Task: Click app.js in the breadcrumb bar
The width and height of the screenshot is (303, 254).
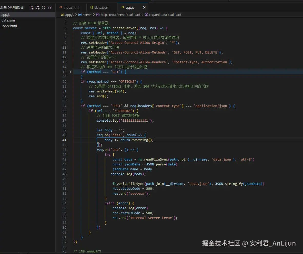Action: tap(69, 15)
